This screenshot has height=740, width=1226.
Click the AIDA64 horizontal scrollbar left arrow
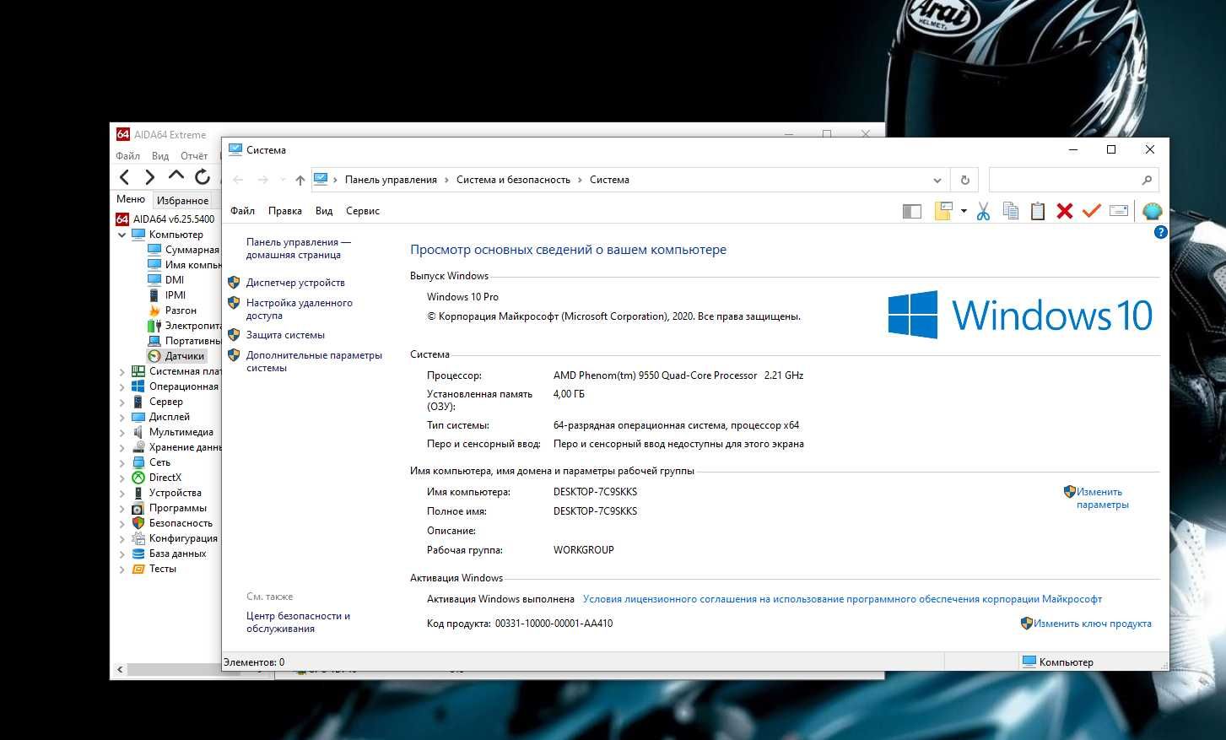[x=120, y=669]
